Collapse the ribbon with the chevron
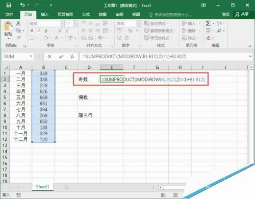 [250, 46]
